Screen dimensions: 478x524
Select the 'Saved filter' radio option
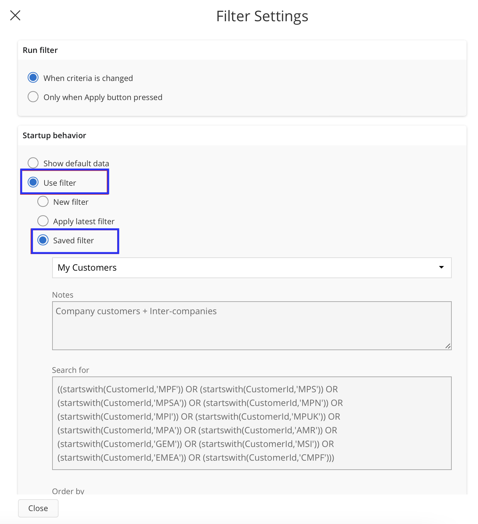(43, 240)
